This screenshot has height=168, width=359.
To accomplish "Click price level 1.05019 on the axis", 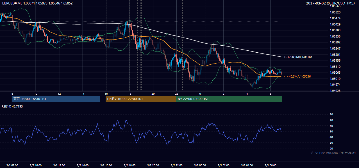I will pyautogui.click(x=335, y=79).
